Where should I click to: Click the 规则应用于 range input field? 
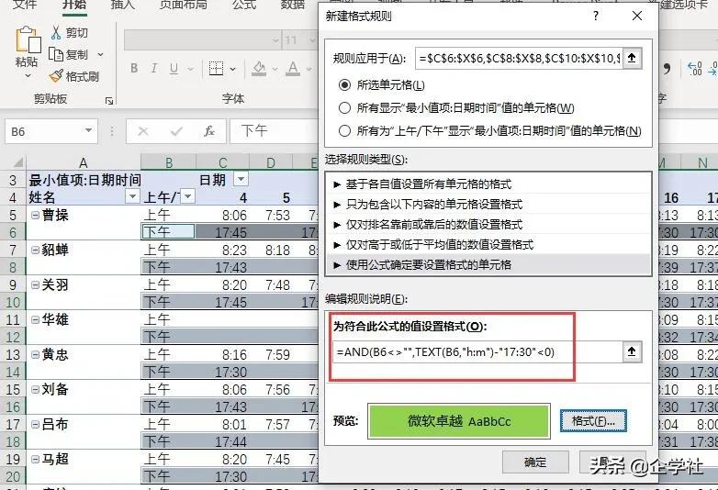pos(519,58)
